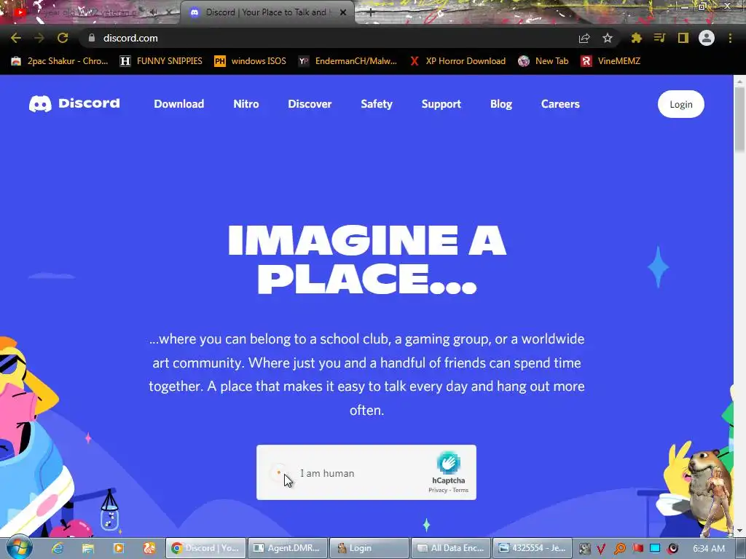Click the scrollbar down arrow

739,530
